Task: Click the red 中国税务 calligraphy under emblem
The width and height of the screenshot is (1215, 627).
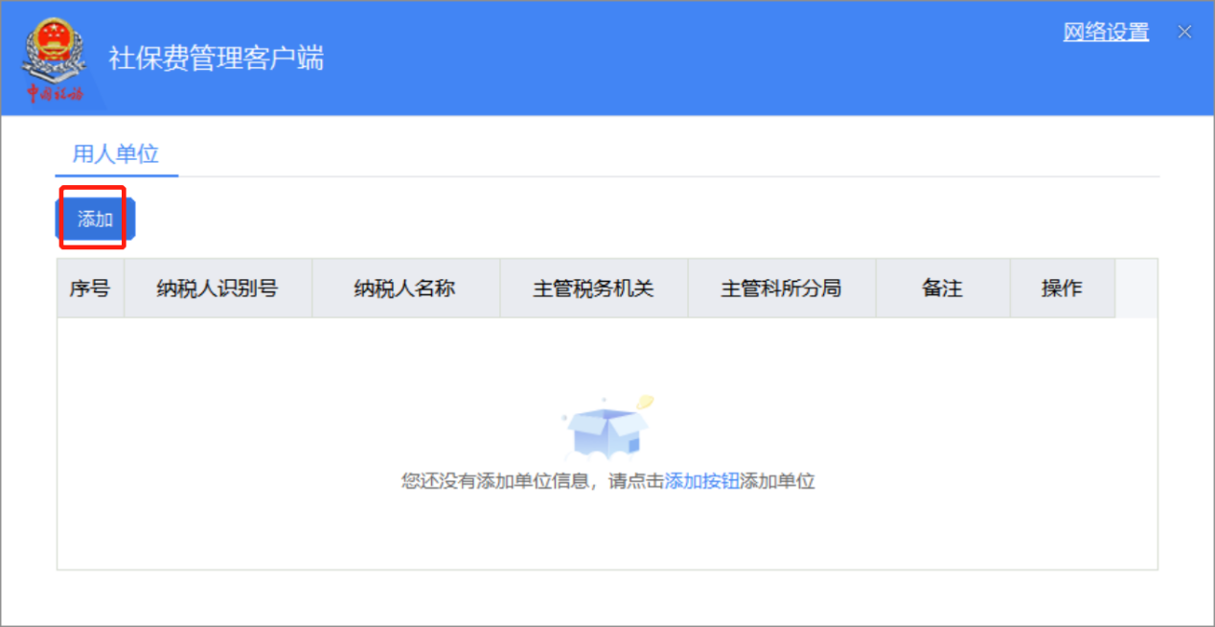Action: 54,93
